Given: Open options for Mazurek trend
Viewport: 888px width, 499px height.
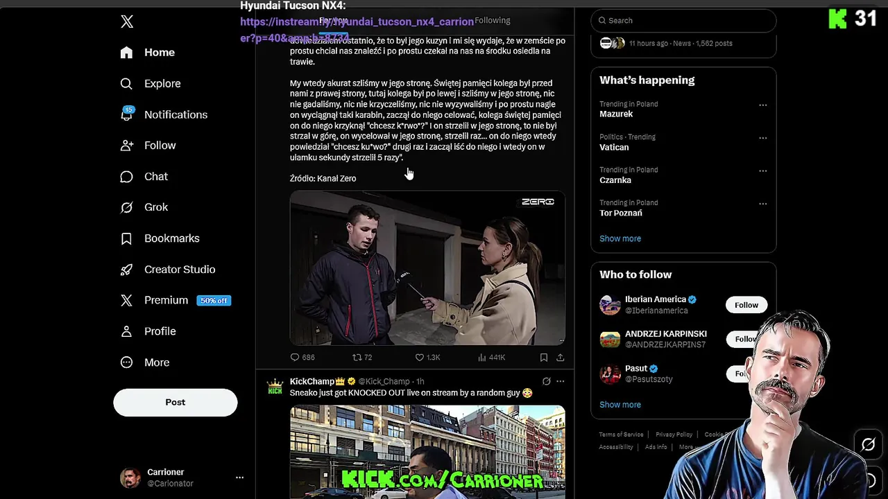Looking at the screenshot, I should [763, 105].
